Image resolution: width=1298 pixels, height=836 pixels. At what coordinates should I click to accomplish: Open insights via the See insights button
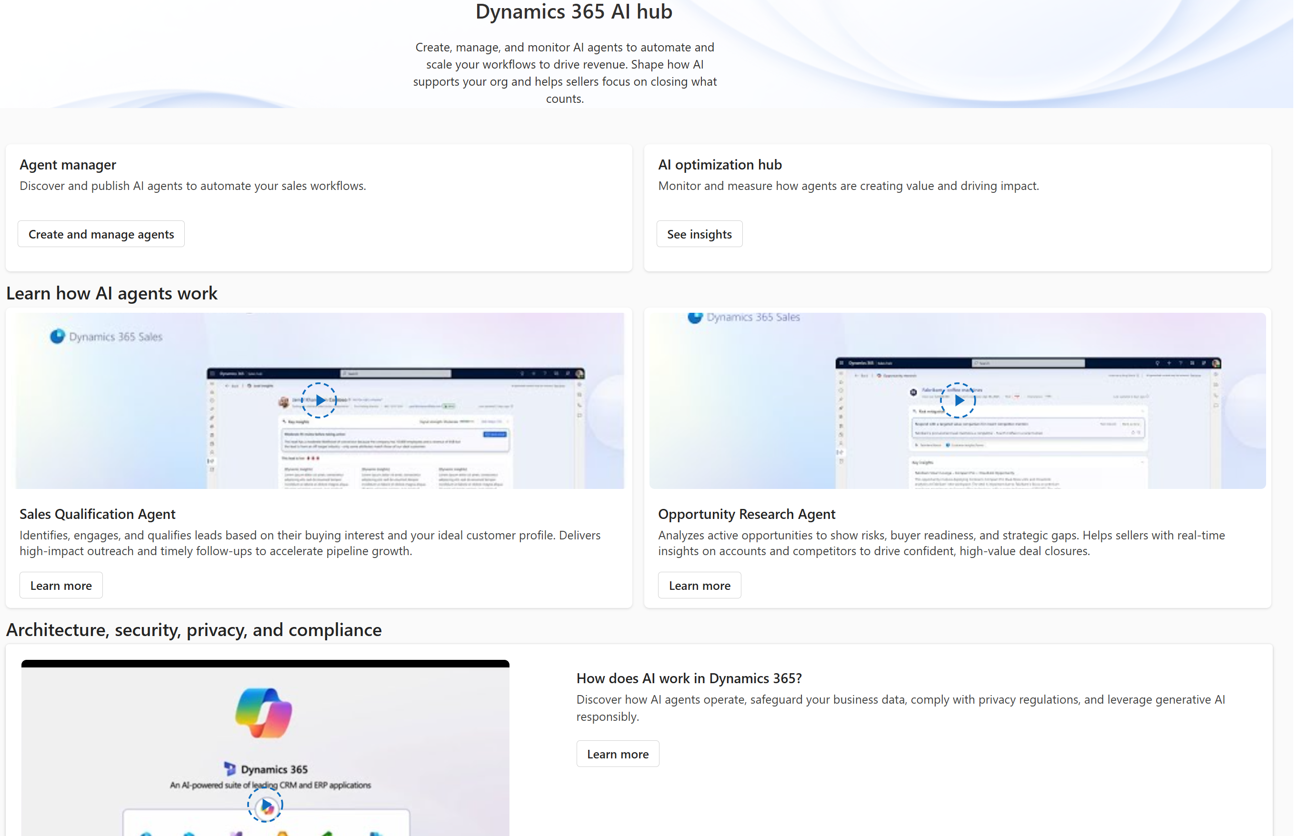(x=699, y=233)
